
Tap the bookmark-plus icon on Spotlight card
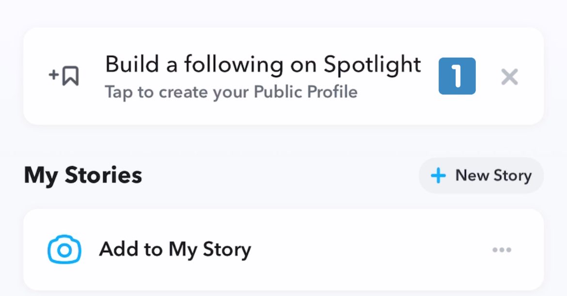[63, 76]
